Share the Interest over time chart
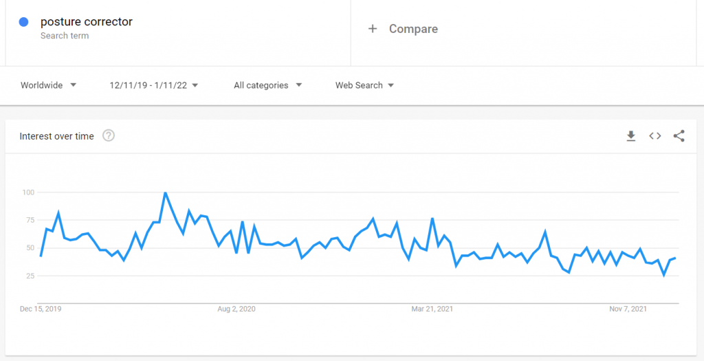The width and height of the screenshot is (704, 361). [x=679, y=136]
